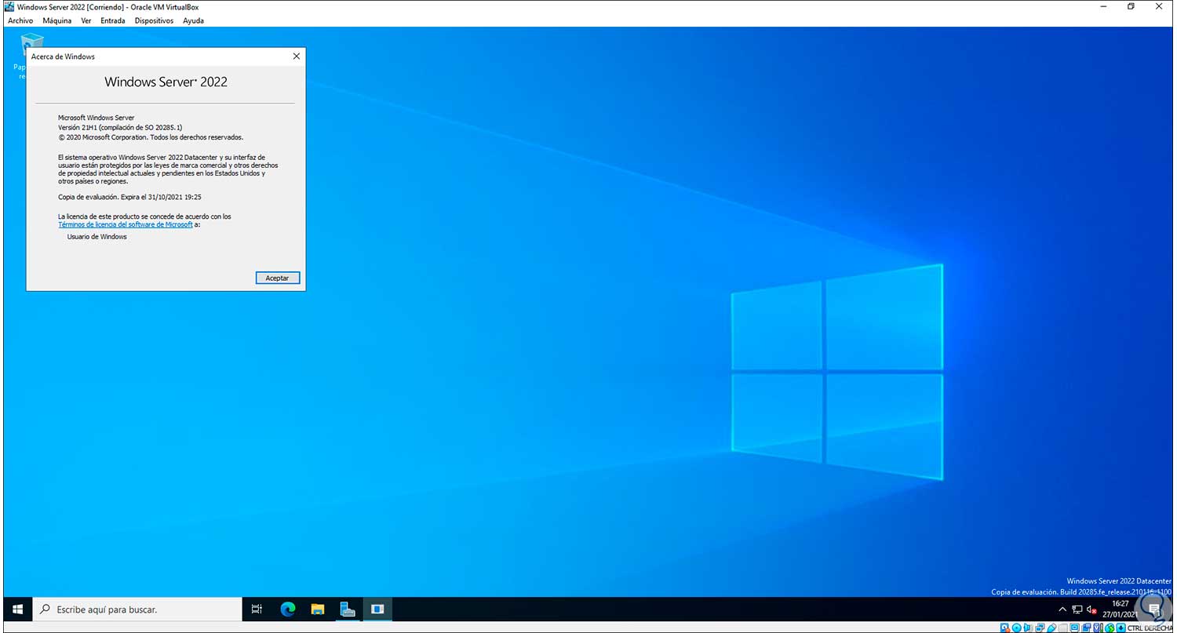Launch Microsoft Edge from the taskbar

click(x=287, y=609)
